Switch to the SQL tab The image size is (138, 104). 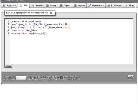click(x=24, y=5)
